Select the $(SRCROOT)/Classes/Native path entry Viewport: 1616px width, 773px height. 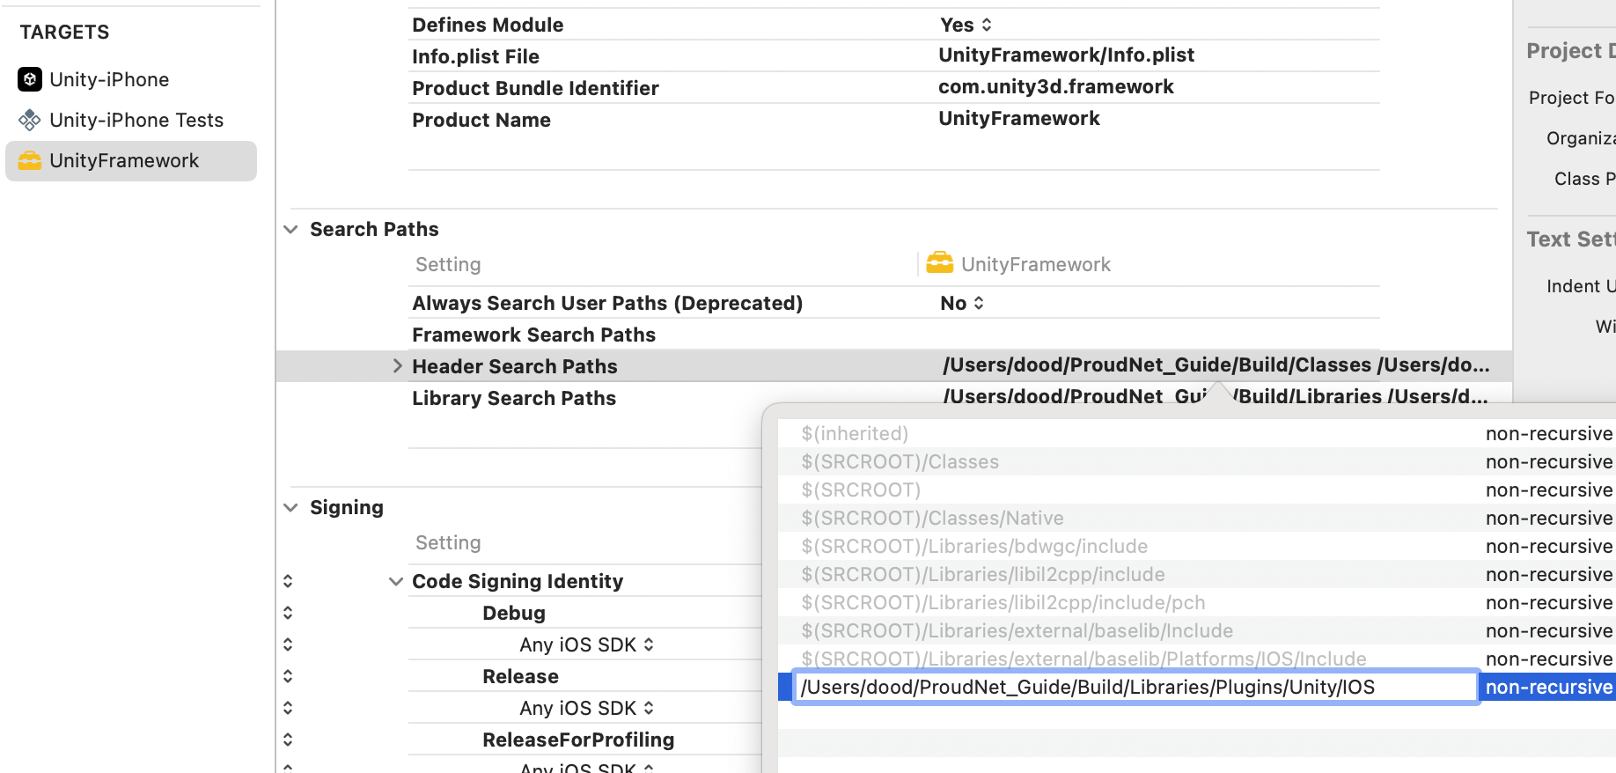point(932,518)
